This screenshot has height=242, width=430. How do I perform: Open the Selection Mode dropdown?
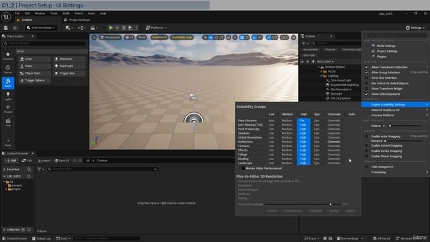pyautogui.click(x=41, y=28)
